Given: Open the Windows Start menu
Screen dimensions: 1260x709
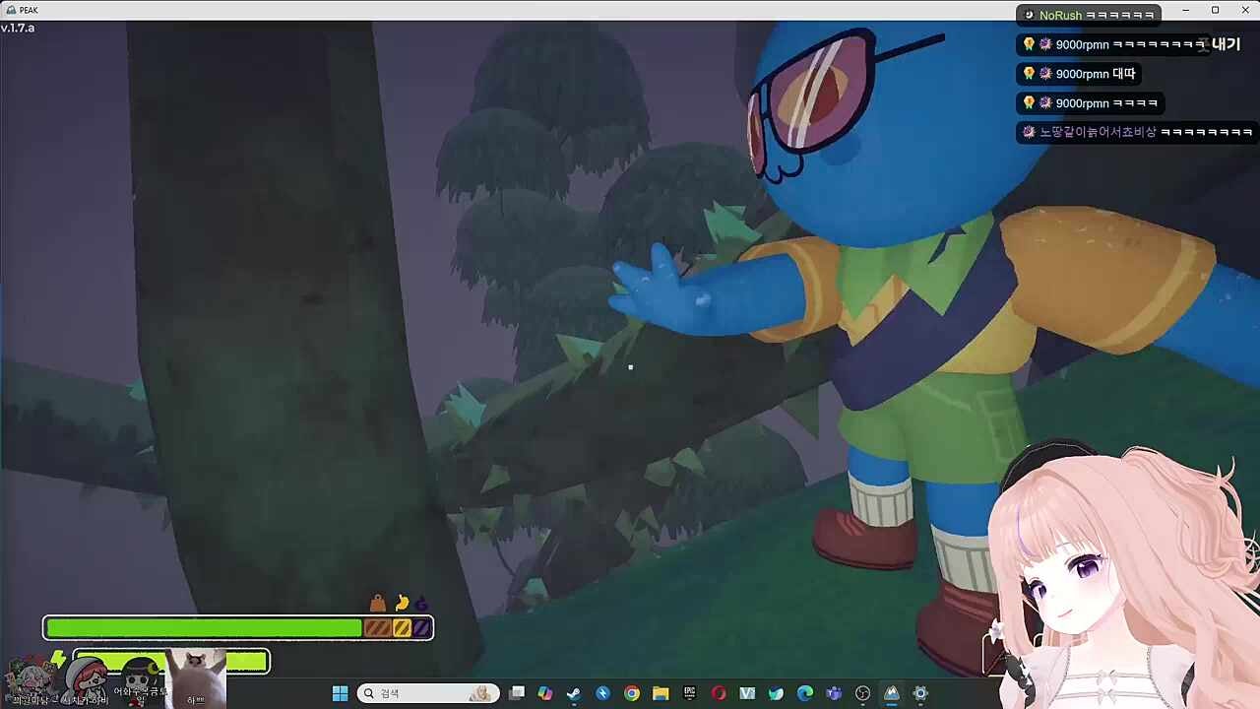Looking at the screenshot, I should (340, 693).
